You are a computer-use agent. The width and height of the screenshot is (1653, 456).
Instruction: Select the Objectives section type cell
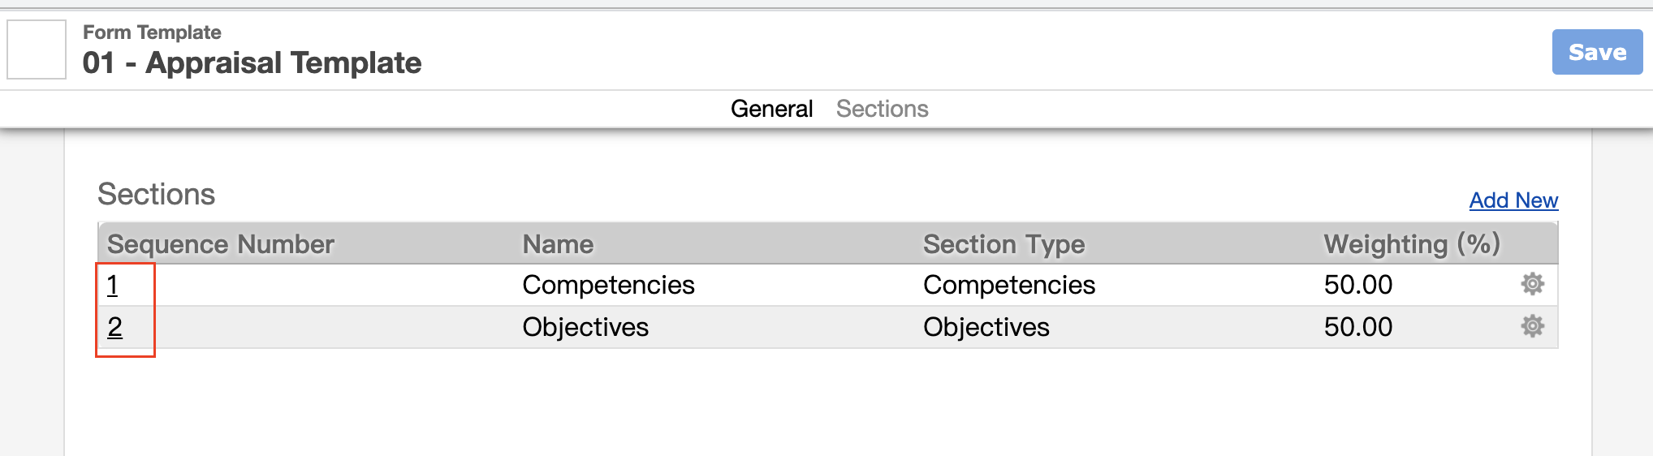tap(986, 327)
